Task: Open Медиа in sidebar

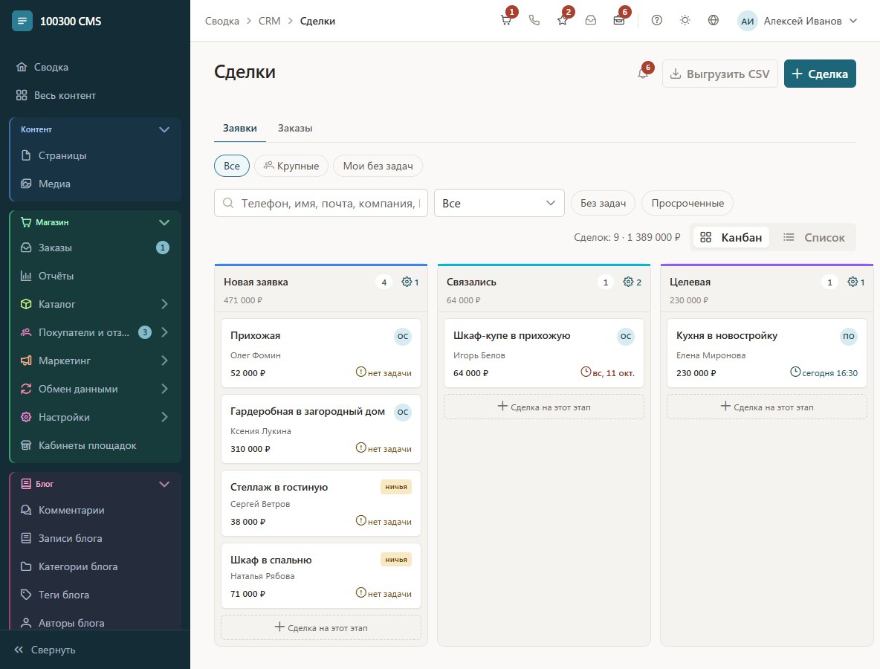Action: pyautogui.click(x=95, y=184)
